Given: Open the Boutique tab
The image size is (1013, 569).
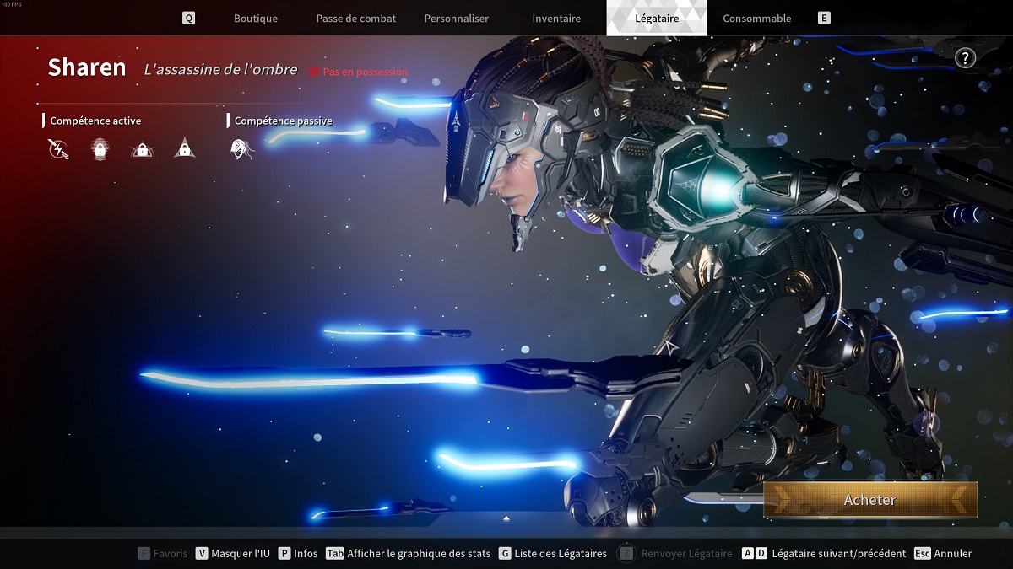Looking at the screenshot, I should pos(256,17).
